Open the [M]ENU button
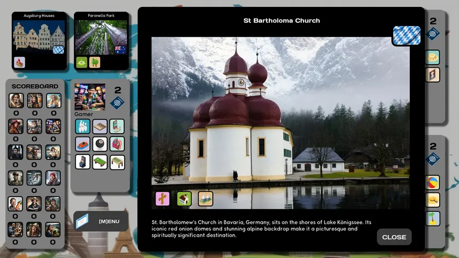Image resolution: width=459 pixels, height=258 pixels. click(101, 221)
